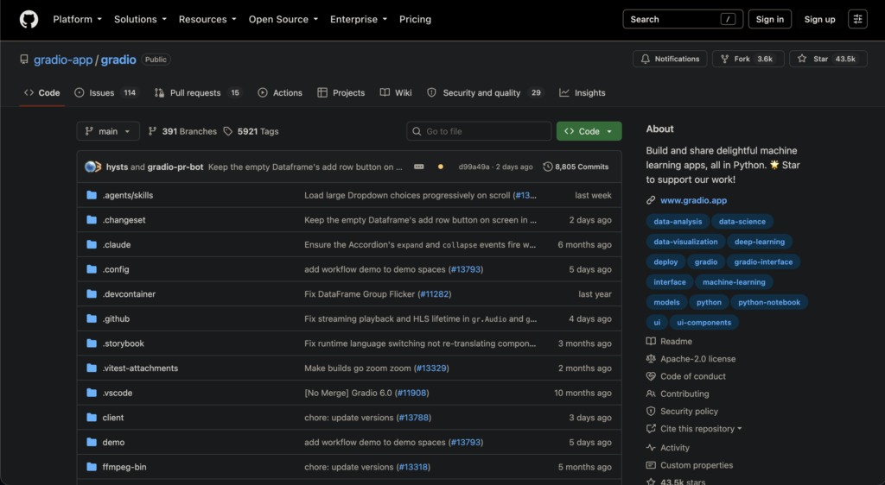Click the d99a49a commit hash
Image resolution: width=885 pixels, height=485 pixels.
pos(474,167)
